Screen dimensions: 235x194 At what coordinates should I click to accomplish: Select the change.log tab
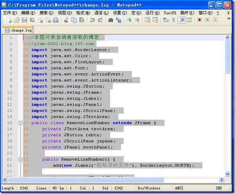point(18,30)
